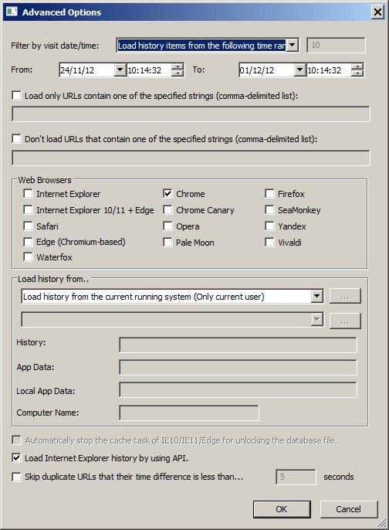The height and width of the screenshot is (530, 389).
Task: Check the Internet Explorer browser option
Action: click(x=28, y=194)
